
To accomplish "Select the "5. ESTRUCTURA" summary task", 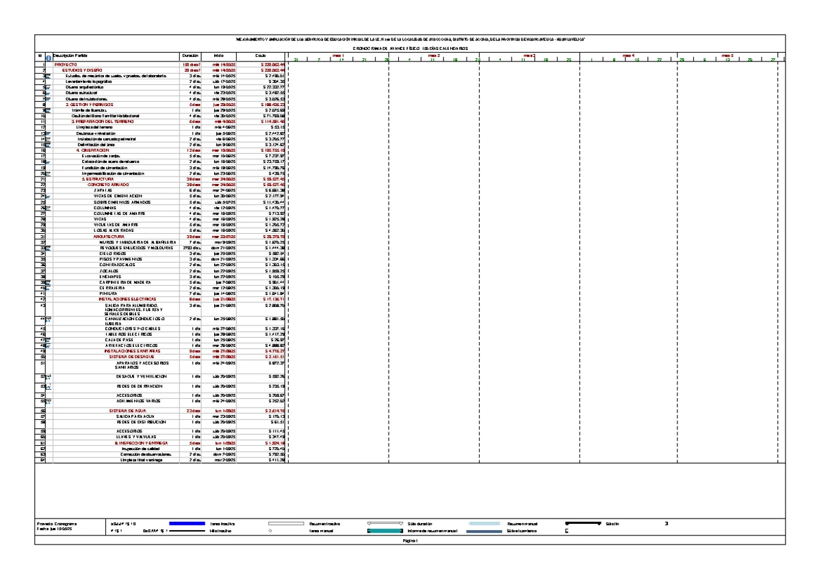I will (x=97, y=179).
